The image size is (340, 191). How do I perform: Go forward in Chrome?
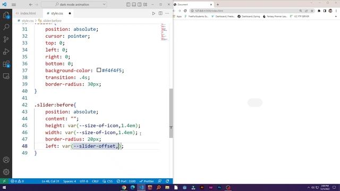(x=180, y=11)
